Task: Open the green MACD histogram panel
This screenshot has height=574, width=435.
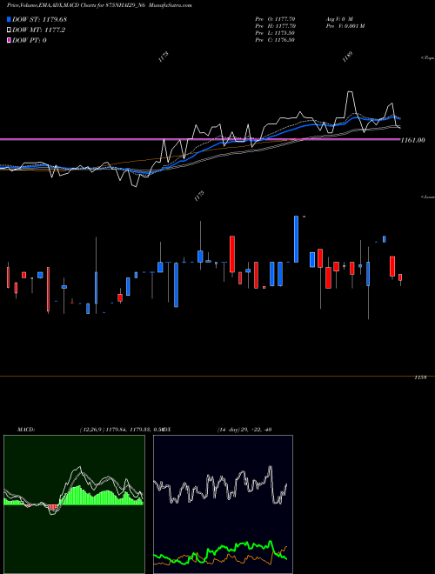Action: pyautogui.click(x=74, y=504)
